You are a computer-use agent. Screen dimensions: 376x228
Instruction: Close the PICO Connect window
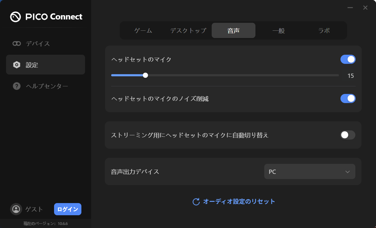point(365,8)
